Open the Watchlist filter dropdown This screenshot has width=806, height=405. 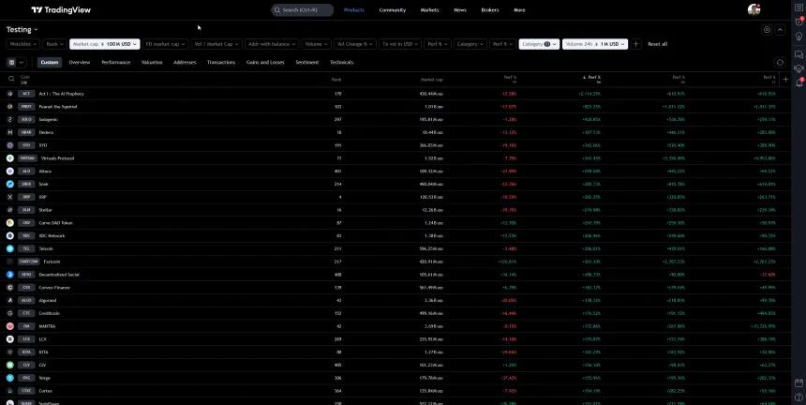pos(22,44)
